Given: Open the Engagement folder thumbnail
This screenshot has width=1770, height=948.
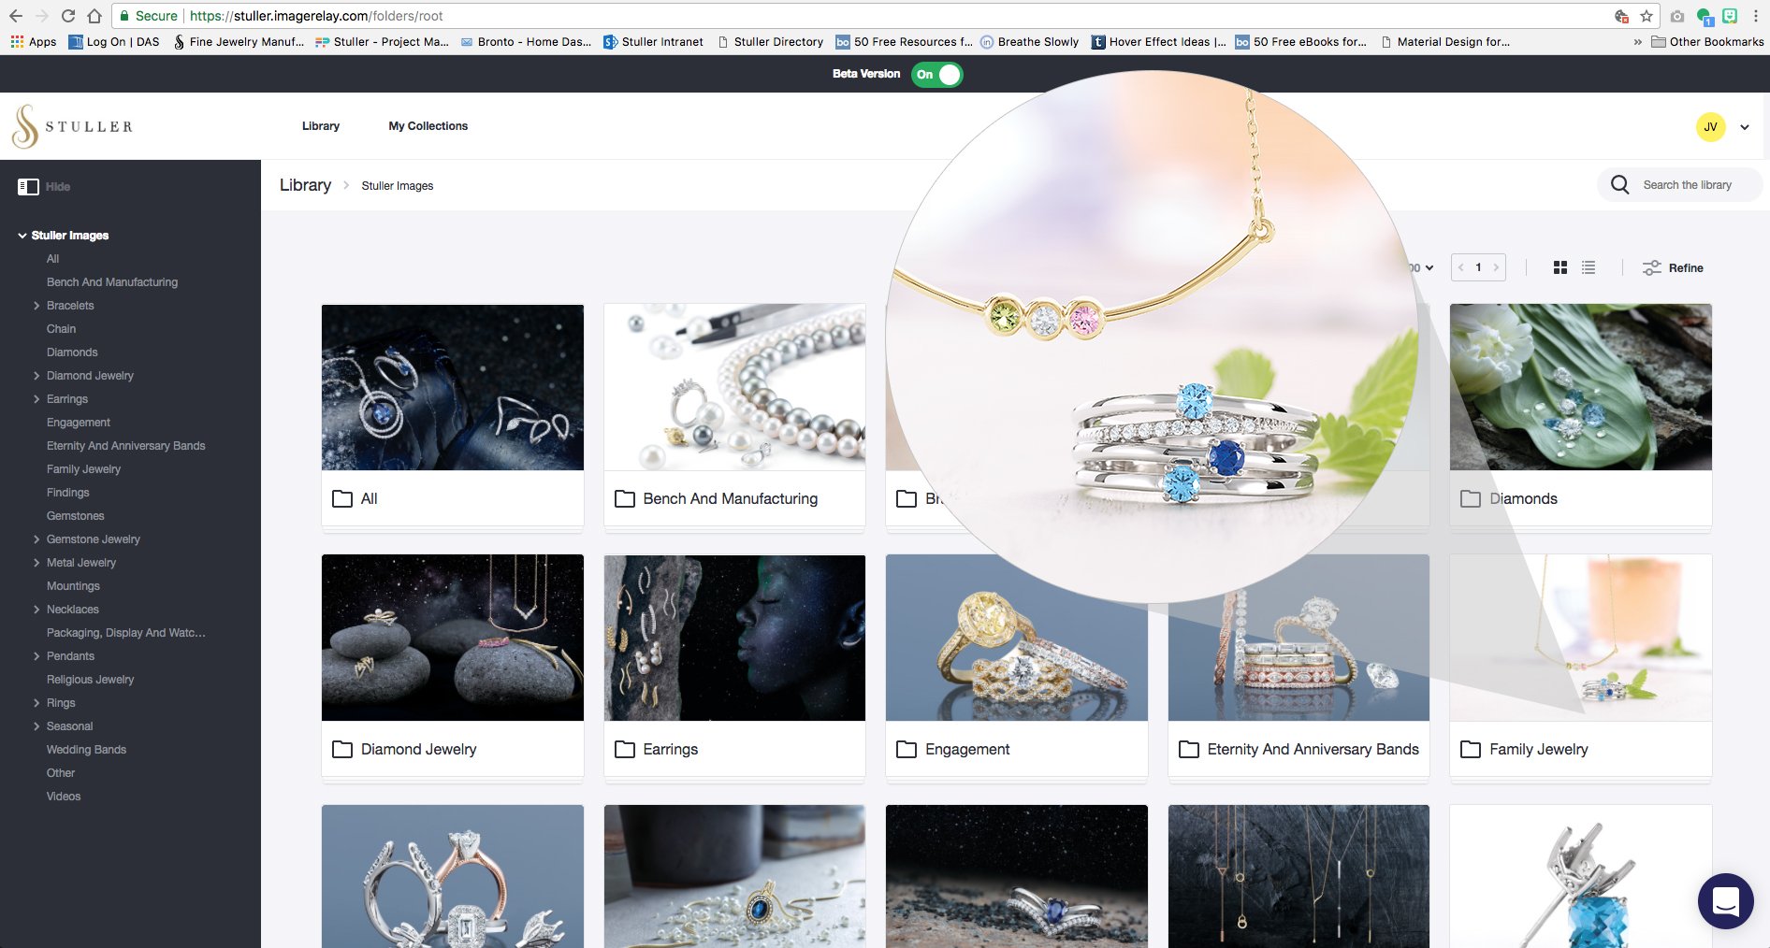Looking at the screenshot, I should [1016, 638].
